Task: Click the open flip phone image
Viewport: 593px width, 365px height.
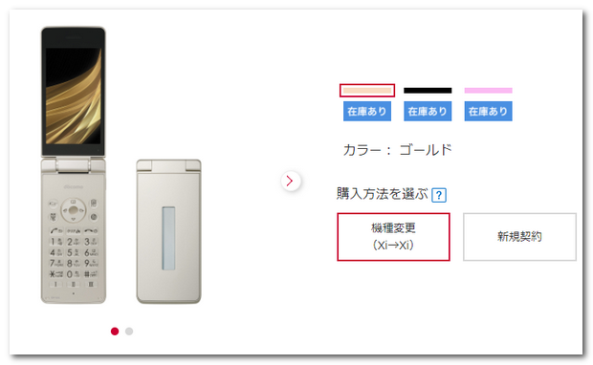Action: (74, 165)
